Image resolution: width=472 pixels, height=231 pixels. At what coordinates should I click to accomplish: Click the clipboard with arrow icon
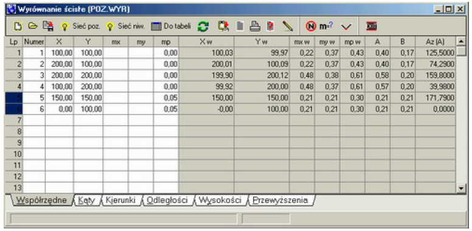pos(224,27)
